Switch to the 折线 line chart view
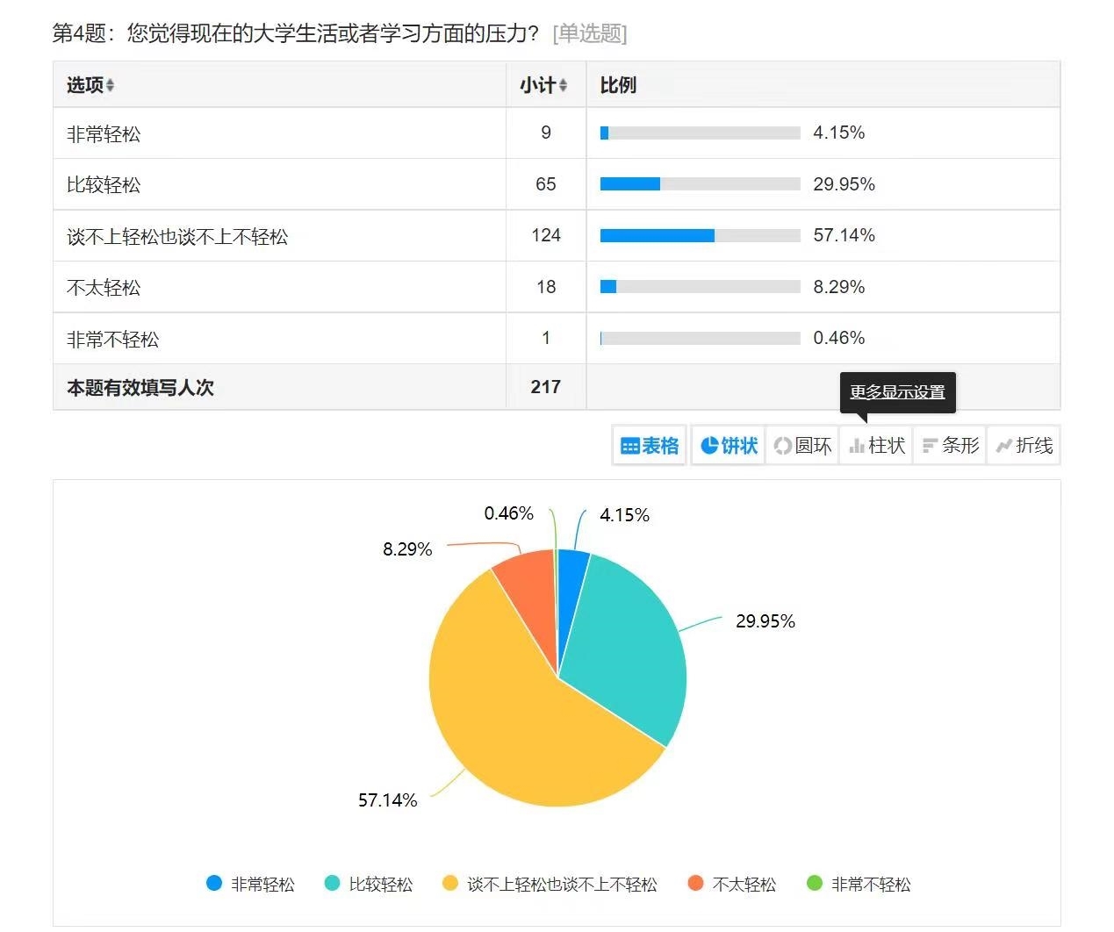The image size is (1114, 932). [x=1024, y=446]
